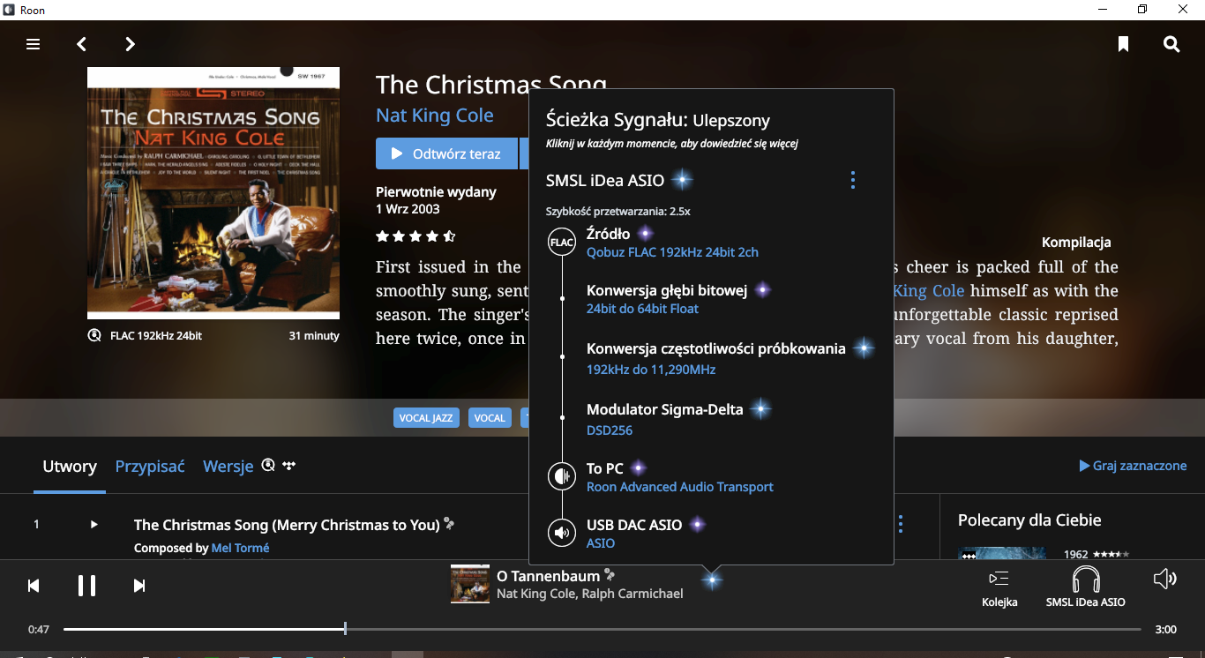The height and width of the screenshot is (658, 1205).
Task: Open Mel Tormé composer link
Action: click(240, 548)
